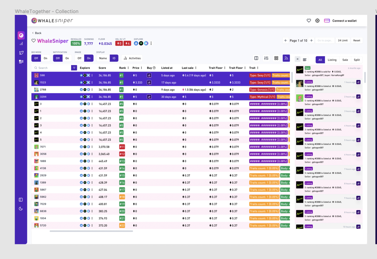The height and width of the screenshot is (259, 377).
Task: Open the 24 Limit button
Action: click(343, 40)
